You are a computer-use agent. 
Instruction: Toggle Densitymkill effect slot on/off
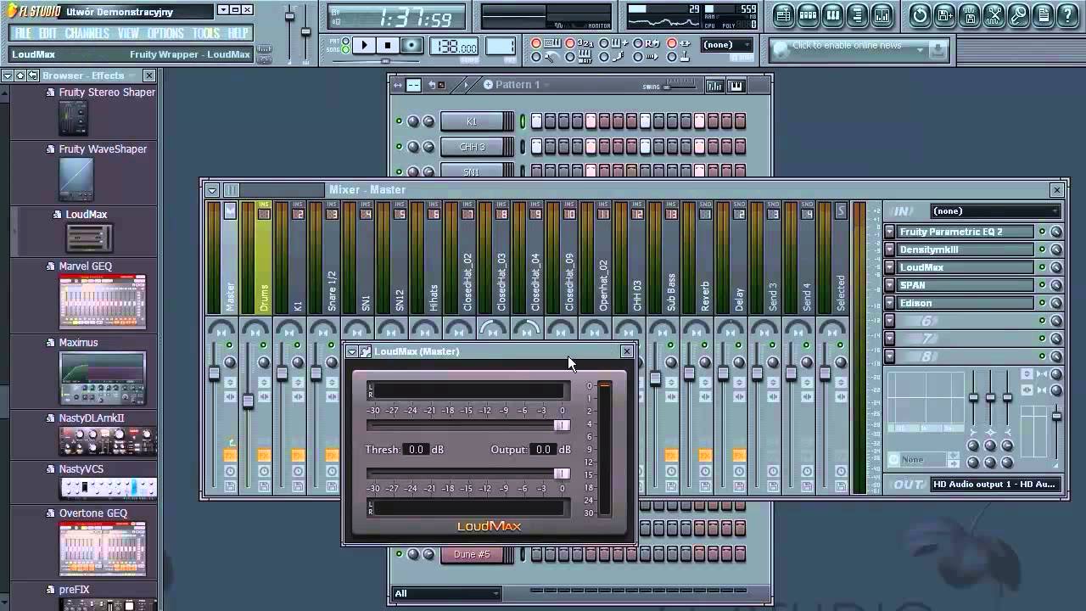pyautogui.click(x=1042, y=249)
